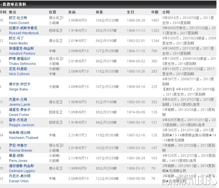Viewport: 219px width, 188px height.
Task: Select birthday 1992-05-30 cell
Action: (136, 102)
